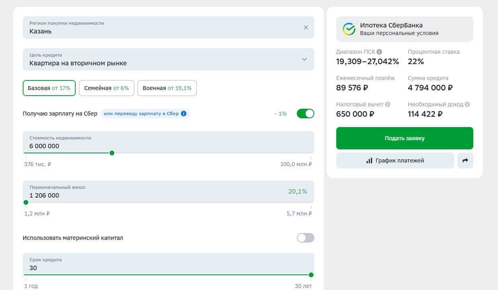
Task: Select the Базовая от 17% program
Action: pos(49,88)
